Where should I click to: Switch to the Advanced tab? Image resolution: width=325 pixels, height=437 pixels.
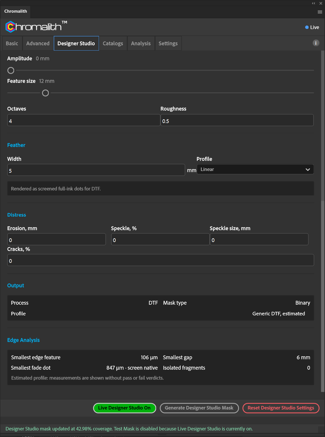point(38,43)
